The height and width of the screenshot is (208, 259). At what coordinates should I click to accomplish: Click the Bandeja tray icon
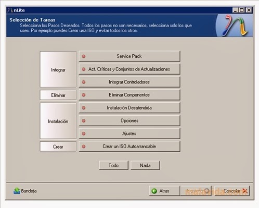click(17, 191)
